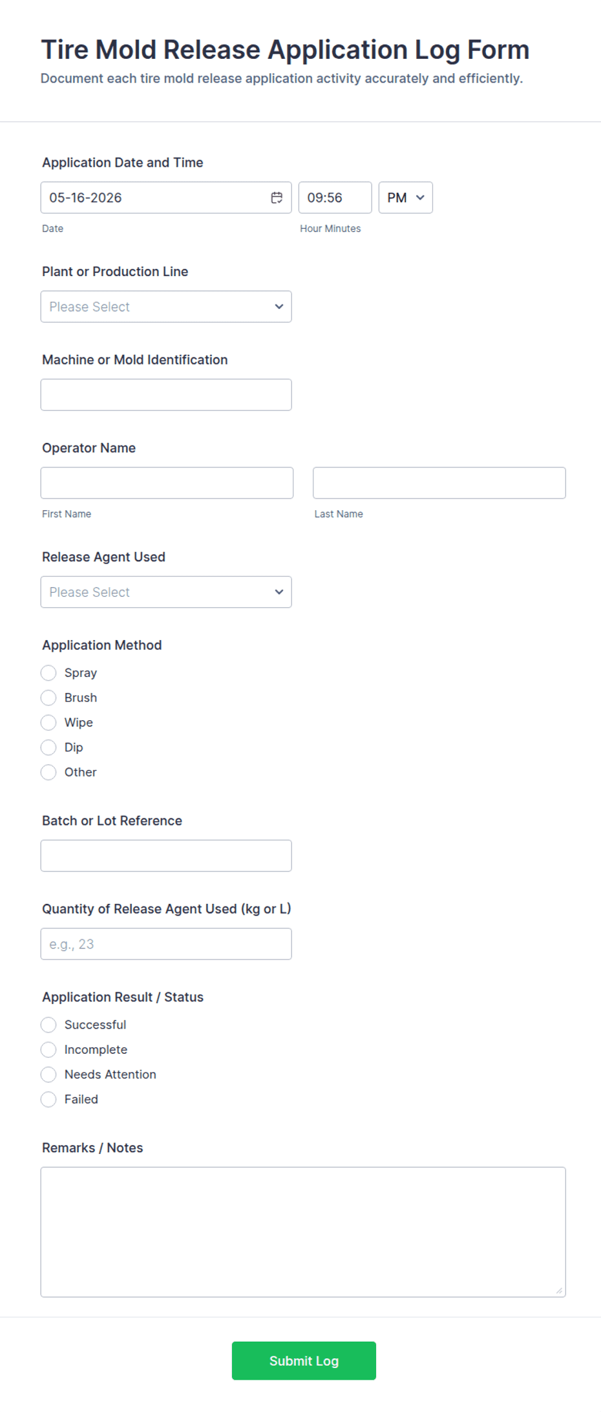Screen dimensions: 601x1412
Task: Click the Hour Minutes time field
Action: (335, 198)
